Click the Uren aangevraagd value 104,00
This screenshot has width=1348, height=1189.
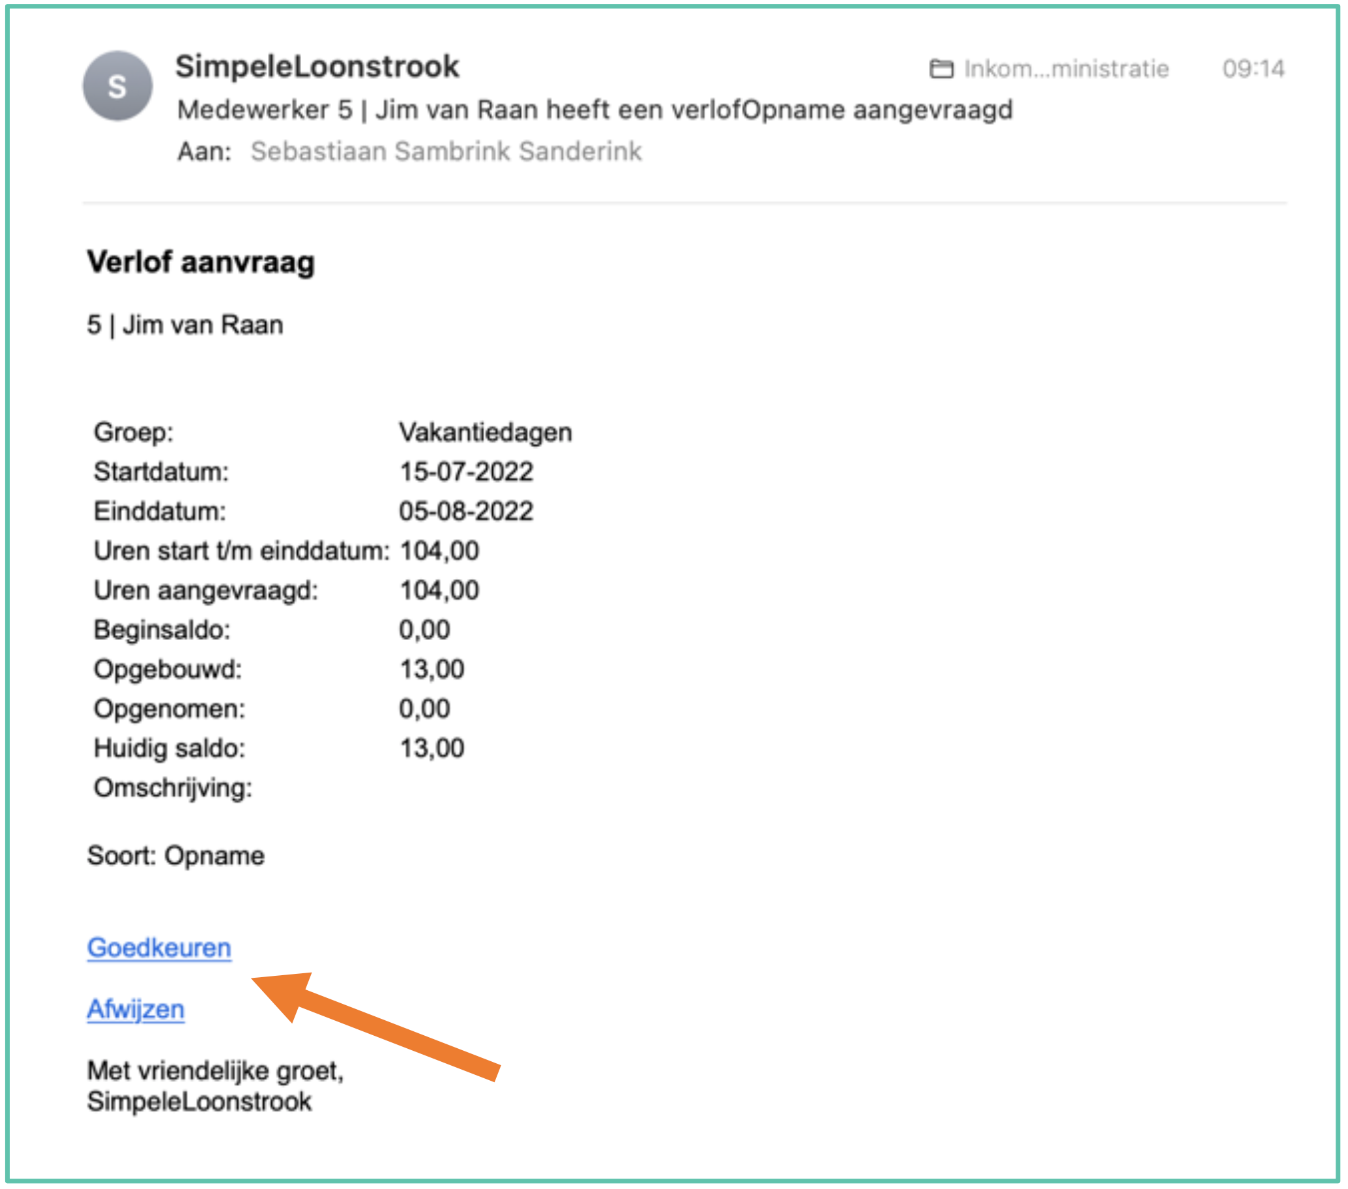(439, 591)
